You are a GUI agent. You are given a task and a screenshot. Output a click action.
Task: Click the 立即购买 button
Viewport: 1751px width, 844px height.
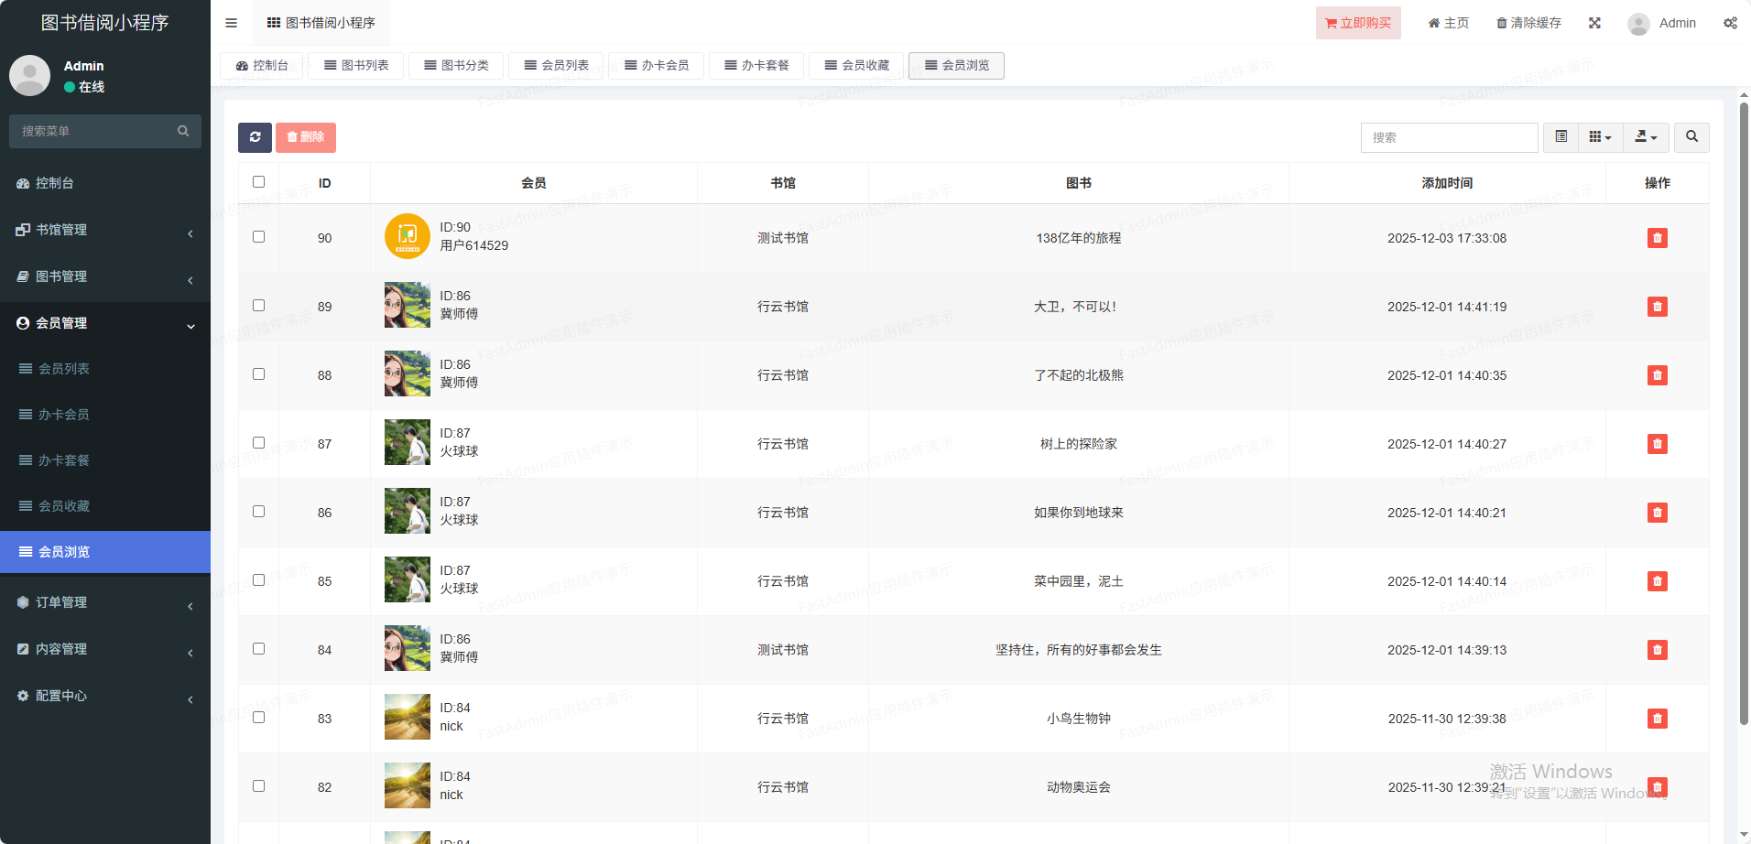[1357, 23]
